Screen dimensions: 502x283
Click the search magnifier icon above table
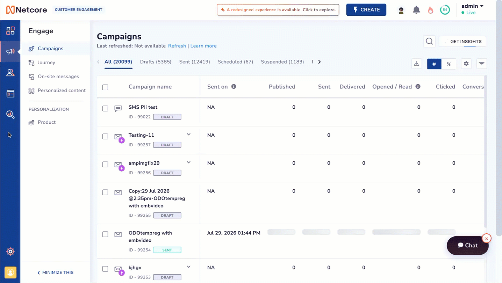[x=429, y=42]
